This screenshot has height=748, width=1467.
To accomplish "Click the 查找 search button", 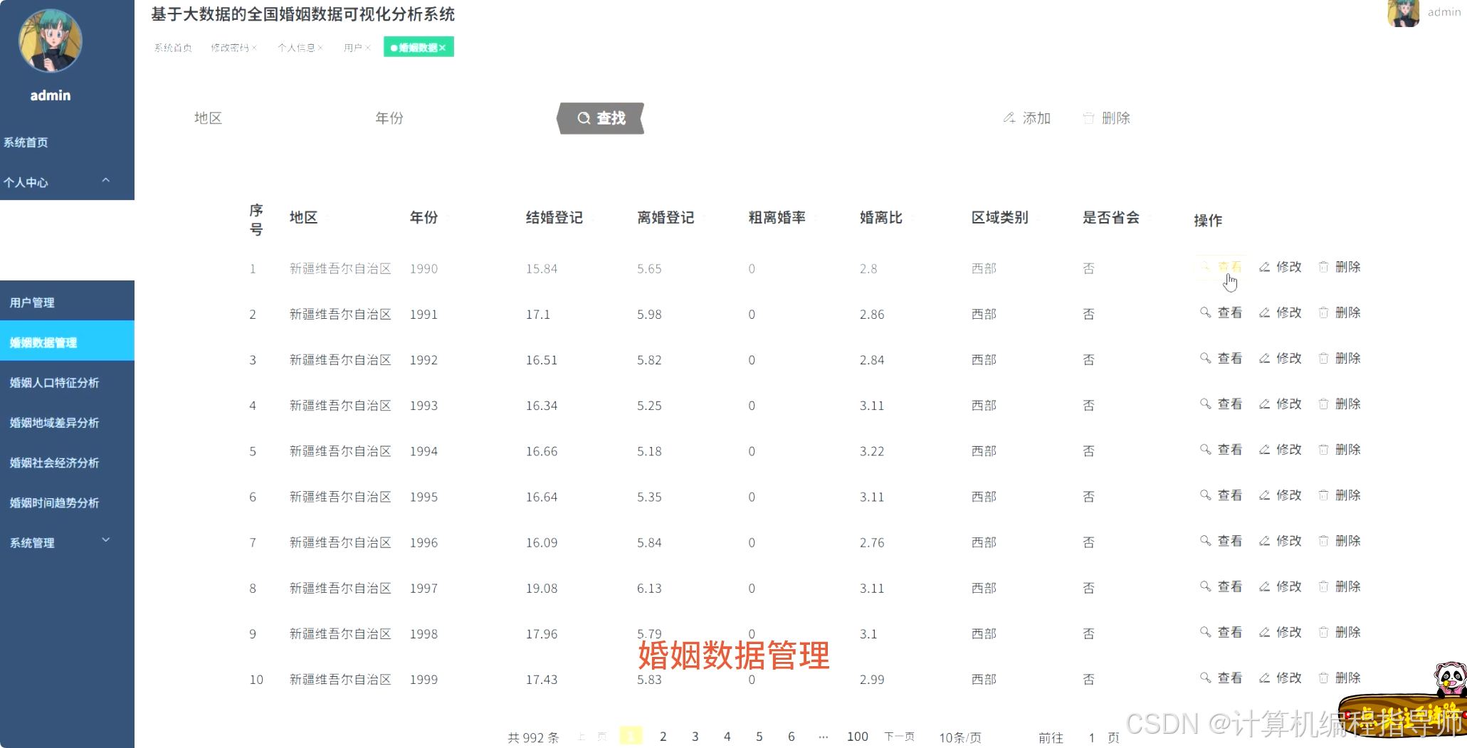I will (x=601, y=118).
